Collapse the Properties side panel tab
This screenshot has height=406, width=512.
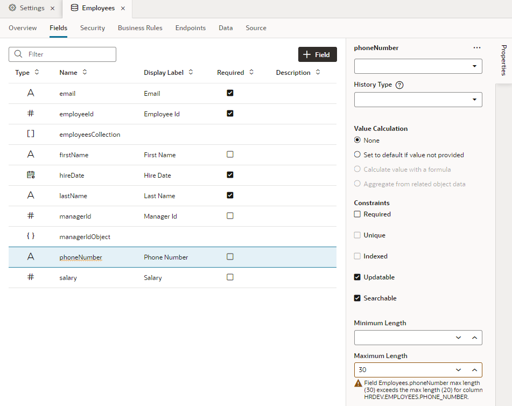[x=504, y=60]
